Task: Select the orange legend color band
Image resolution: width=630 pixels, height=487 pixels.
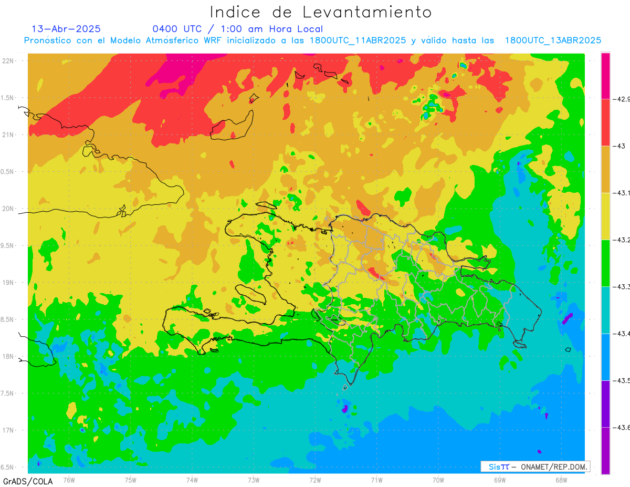Action: point(605,169)
